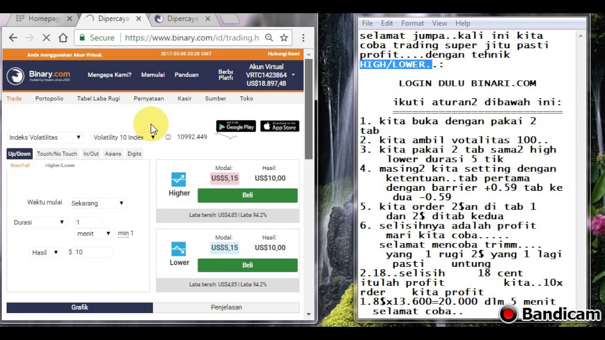Open Google Play store badge
Screen dimensions: 605x340
[236, 126]
